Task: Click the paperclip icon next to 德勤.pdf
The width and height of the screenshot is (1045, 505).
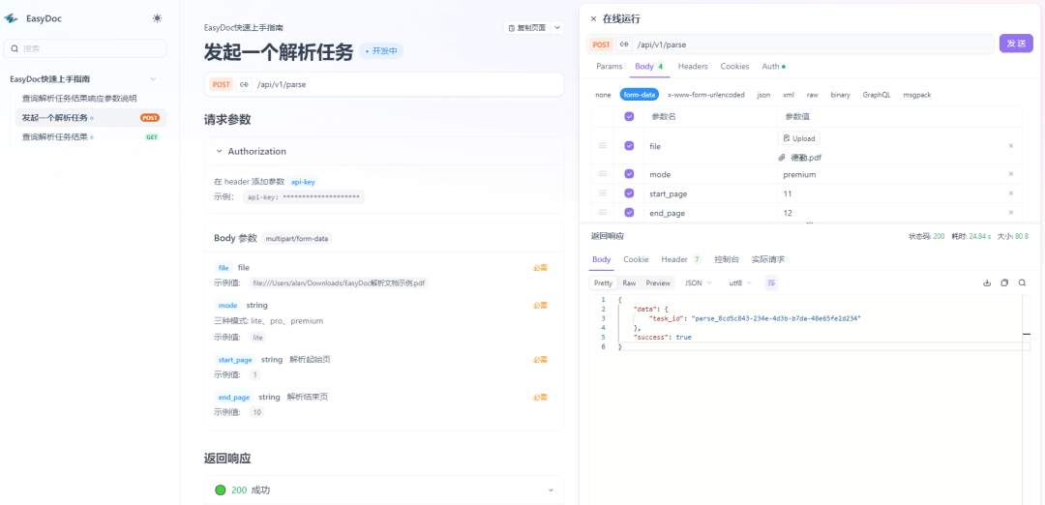Action: point(782,158)
